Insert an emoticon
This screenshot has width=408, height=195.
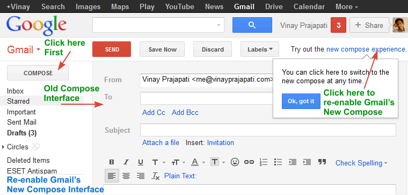click(x=235, y=162)
